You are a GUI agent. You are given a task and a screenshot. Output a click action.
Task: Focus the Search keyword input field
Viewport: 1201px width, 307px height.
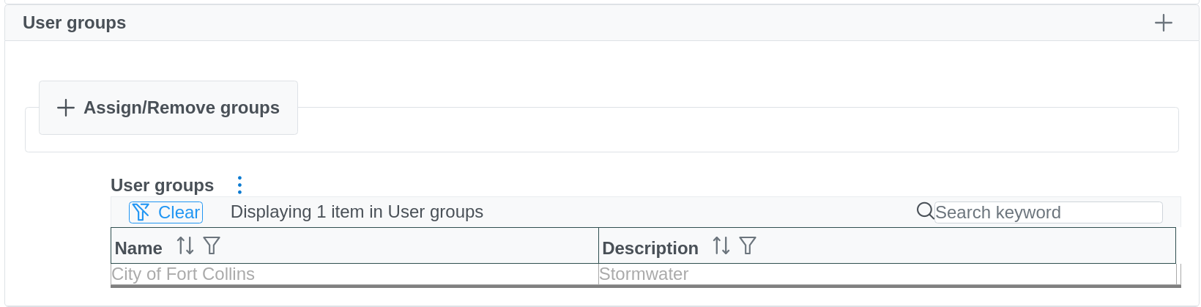(1047, 212)
